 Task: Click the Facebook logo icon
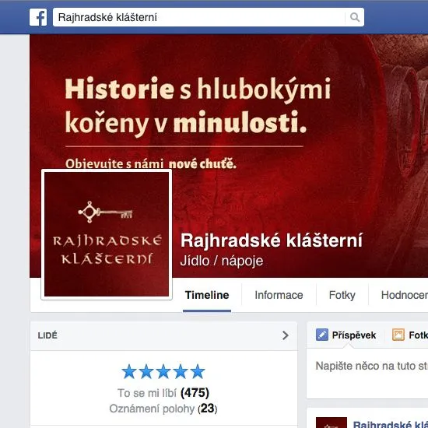(x=38, y=17)
